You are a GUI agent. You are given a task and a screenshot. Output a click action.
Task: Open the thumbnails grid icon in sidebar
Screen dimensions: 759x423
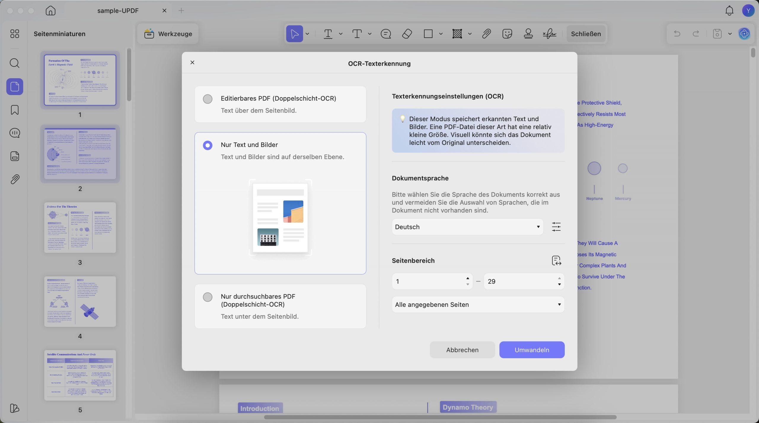click(x=15, y=34)
